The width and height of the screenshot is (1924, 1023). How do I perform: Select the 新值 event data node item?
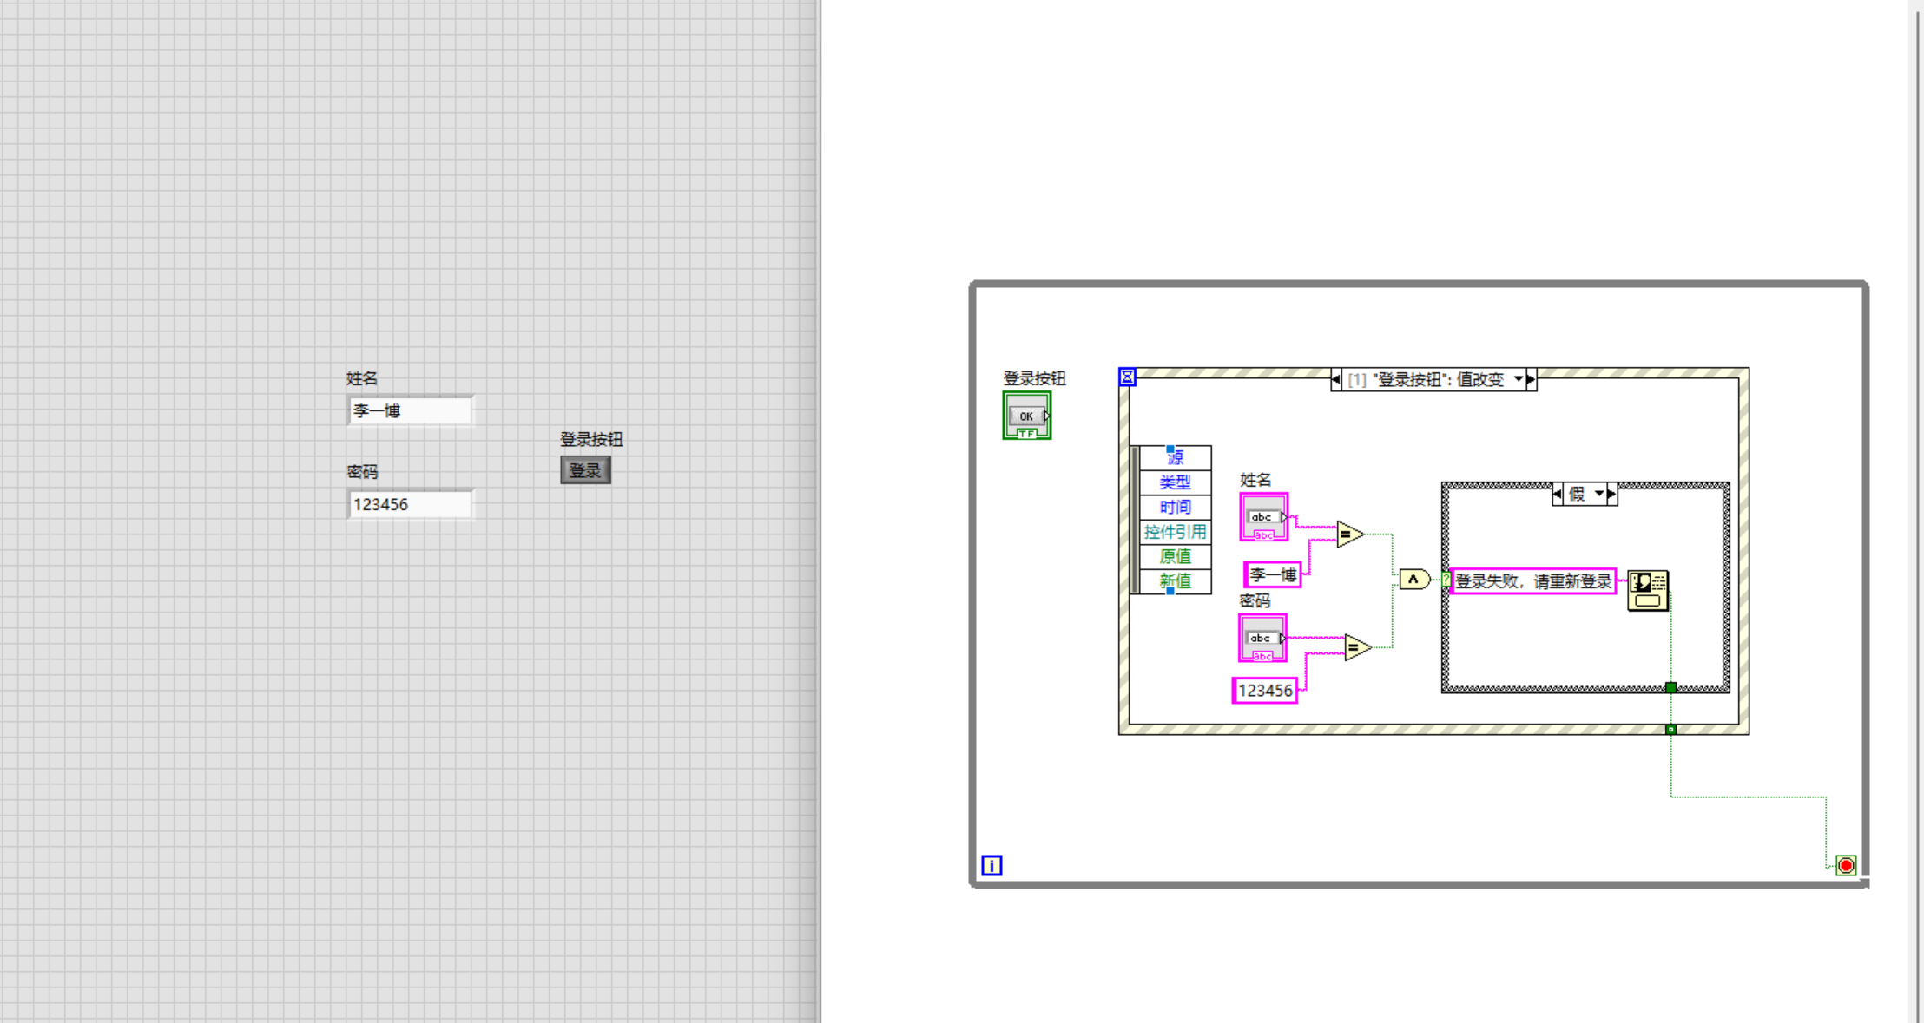pos(1175,581)
